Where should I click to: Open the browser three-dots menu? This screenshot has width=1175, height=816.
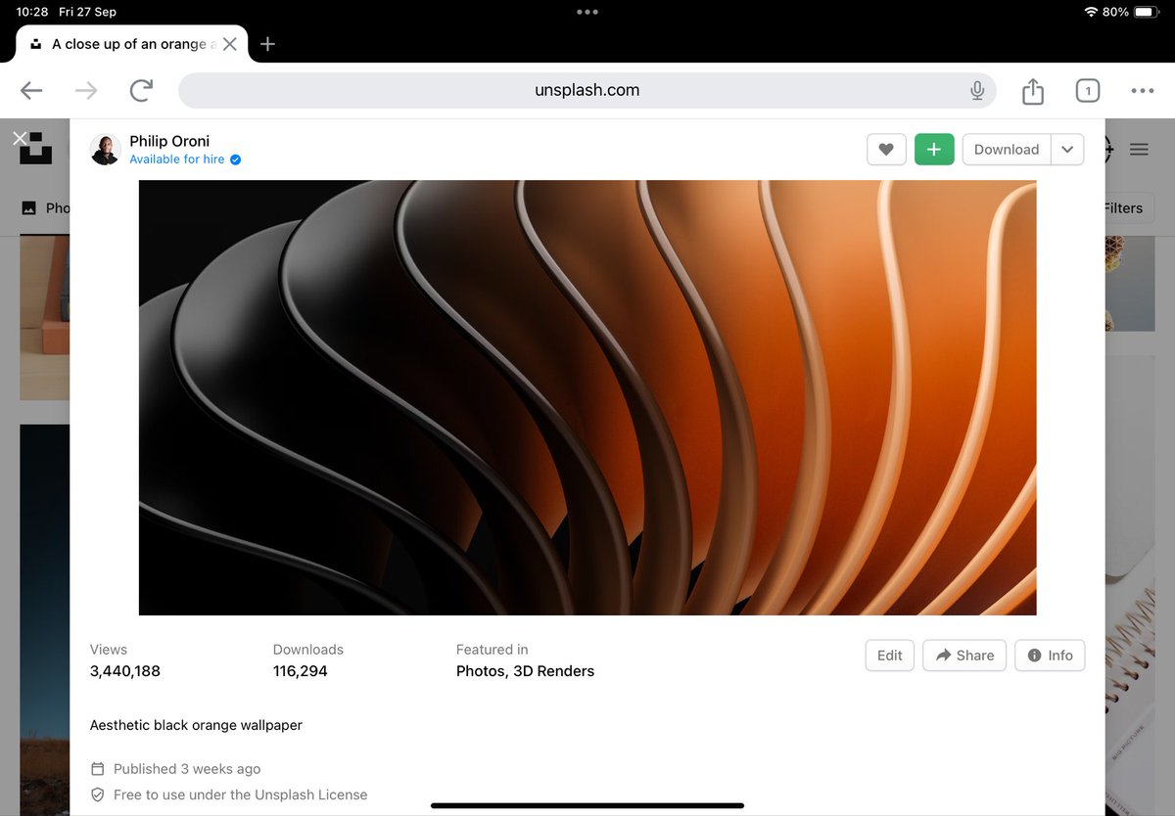[x=1142, y=91]
